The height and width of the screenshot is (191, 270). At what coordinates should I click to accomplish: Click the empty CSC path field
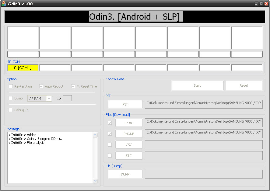point(204,144)
